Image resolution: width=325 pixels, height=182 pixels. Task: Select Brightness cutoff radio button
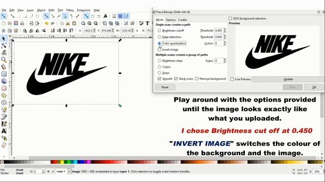pos(159,30)
